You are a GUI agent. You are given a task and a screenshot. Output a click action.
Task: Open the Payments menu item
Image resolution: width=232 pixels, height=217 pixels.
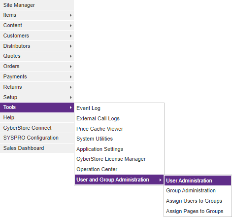pos(37,77)
